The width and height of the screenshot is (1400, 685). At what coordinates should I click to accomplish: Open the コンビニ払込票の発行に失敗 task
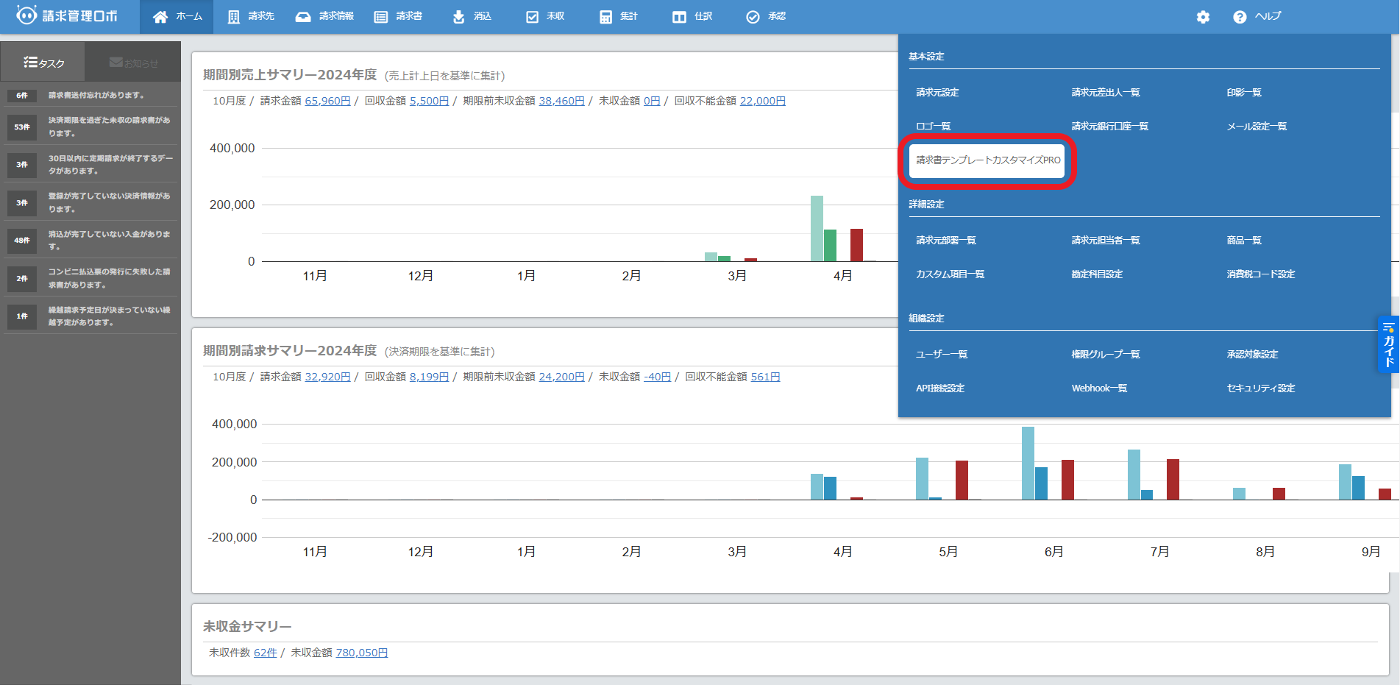[x=90, y=278]
